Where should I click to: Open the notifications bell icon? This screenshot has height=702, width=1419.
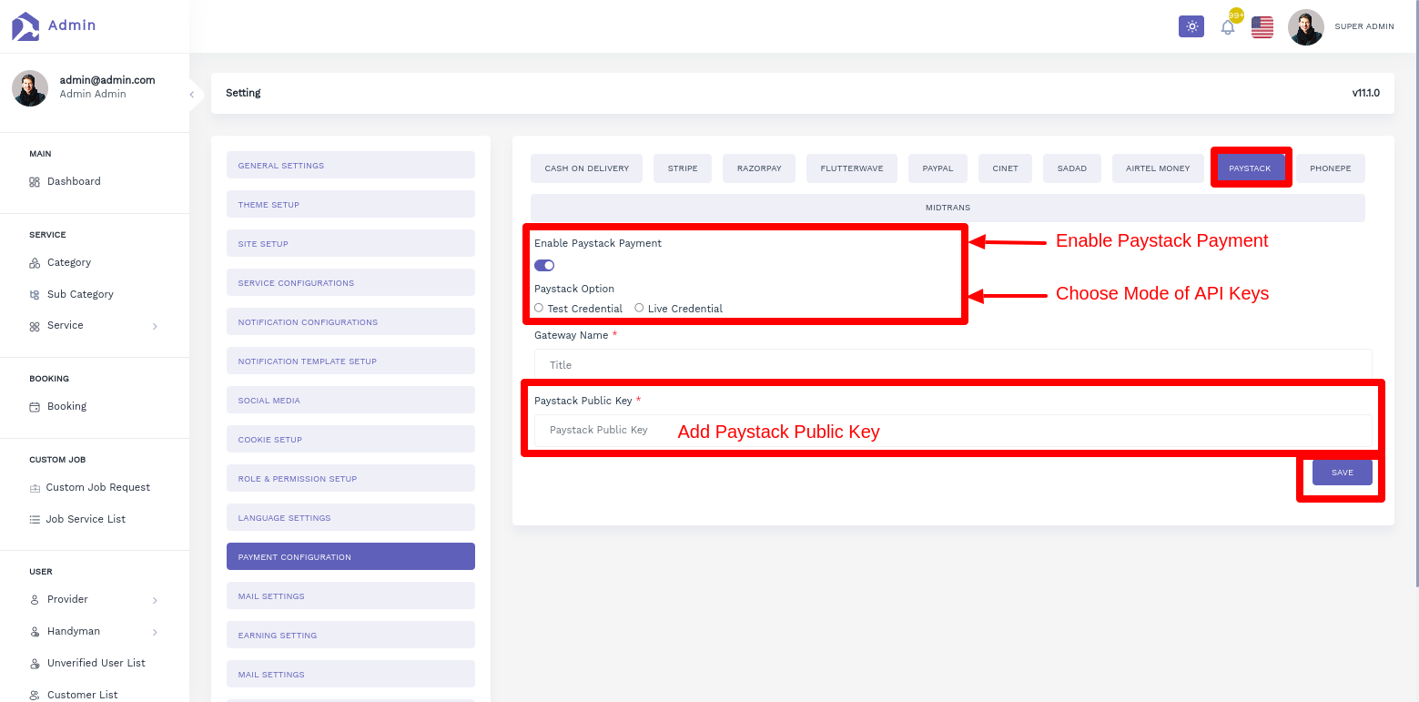pyautogui.click(x=1228, y=26)
